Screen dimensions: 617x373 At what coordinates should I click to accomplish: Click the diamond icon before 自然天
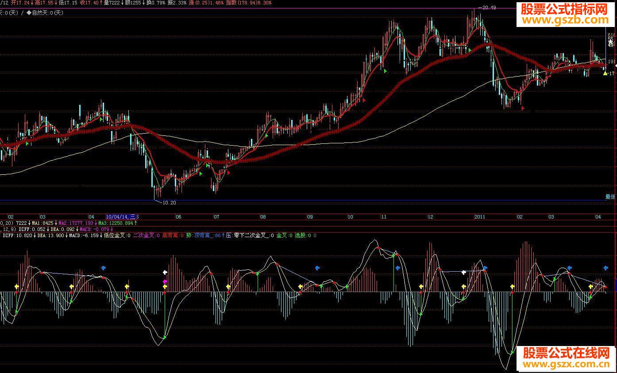(29, 13)
